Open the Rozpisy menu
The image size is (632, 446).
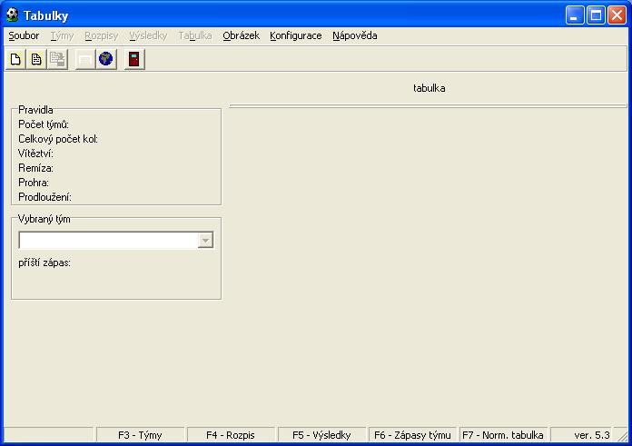click(101, 36)
